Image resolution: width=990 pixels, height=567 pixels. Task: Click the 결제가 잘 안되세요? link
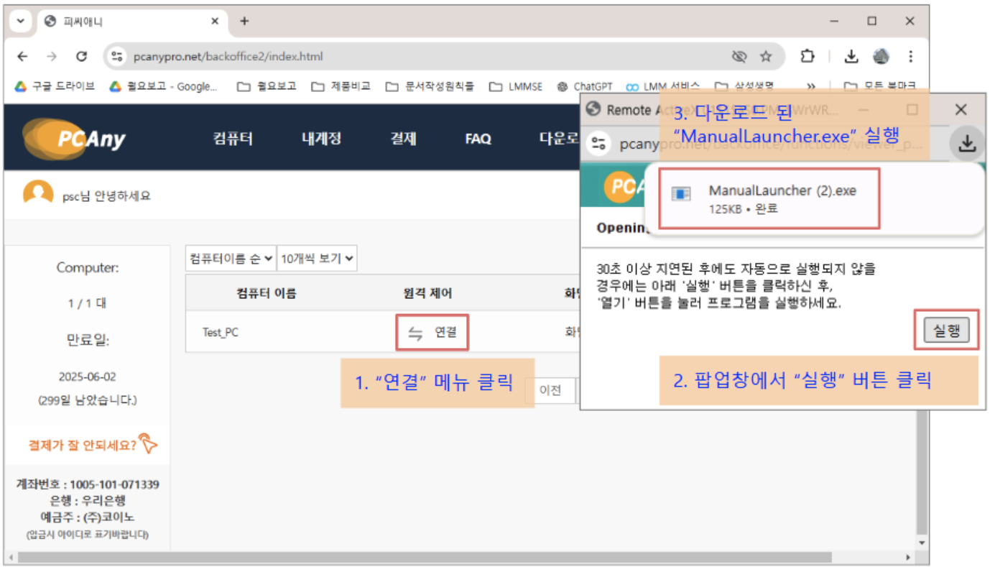[x=92, y=445]
